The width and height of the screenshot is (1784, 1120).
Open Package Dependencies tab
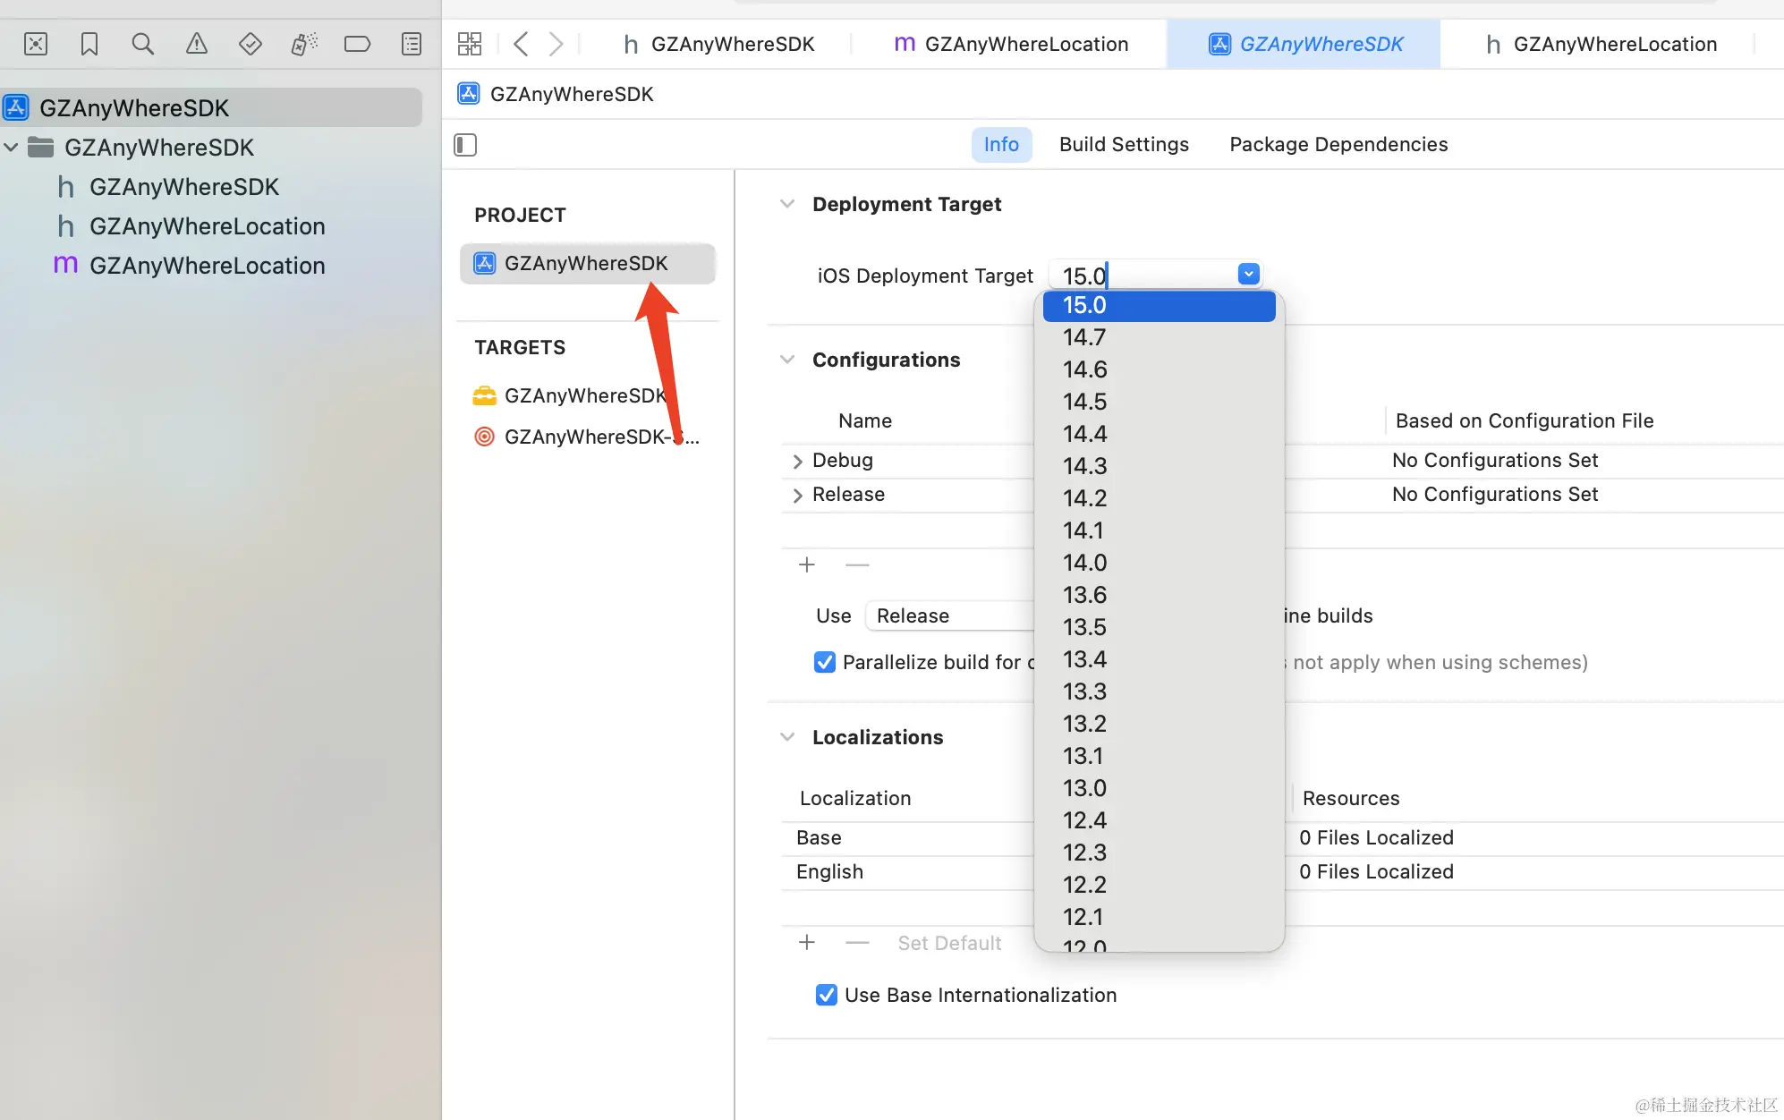[x=1338, y=145]
